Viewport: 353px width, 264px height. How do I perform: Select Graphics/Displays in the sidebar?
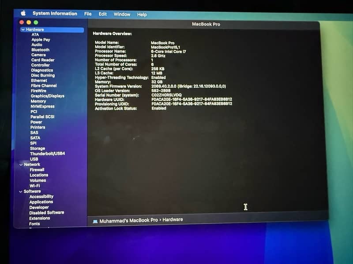[48, 96]
